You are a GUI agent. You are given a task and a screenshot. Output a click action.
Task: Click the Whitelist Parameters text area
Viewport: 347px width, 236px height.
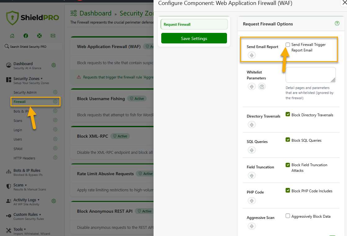click(310, 75)
